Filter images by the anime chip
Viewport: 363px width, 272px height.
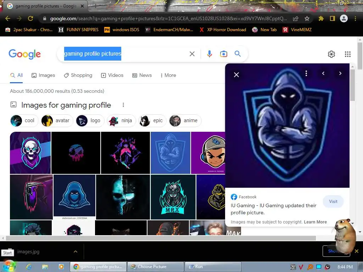pyautogui.click(x=185, y=120)
